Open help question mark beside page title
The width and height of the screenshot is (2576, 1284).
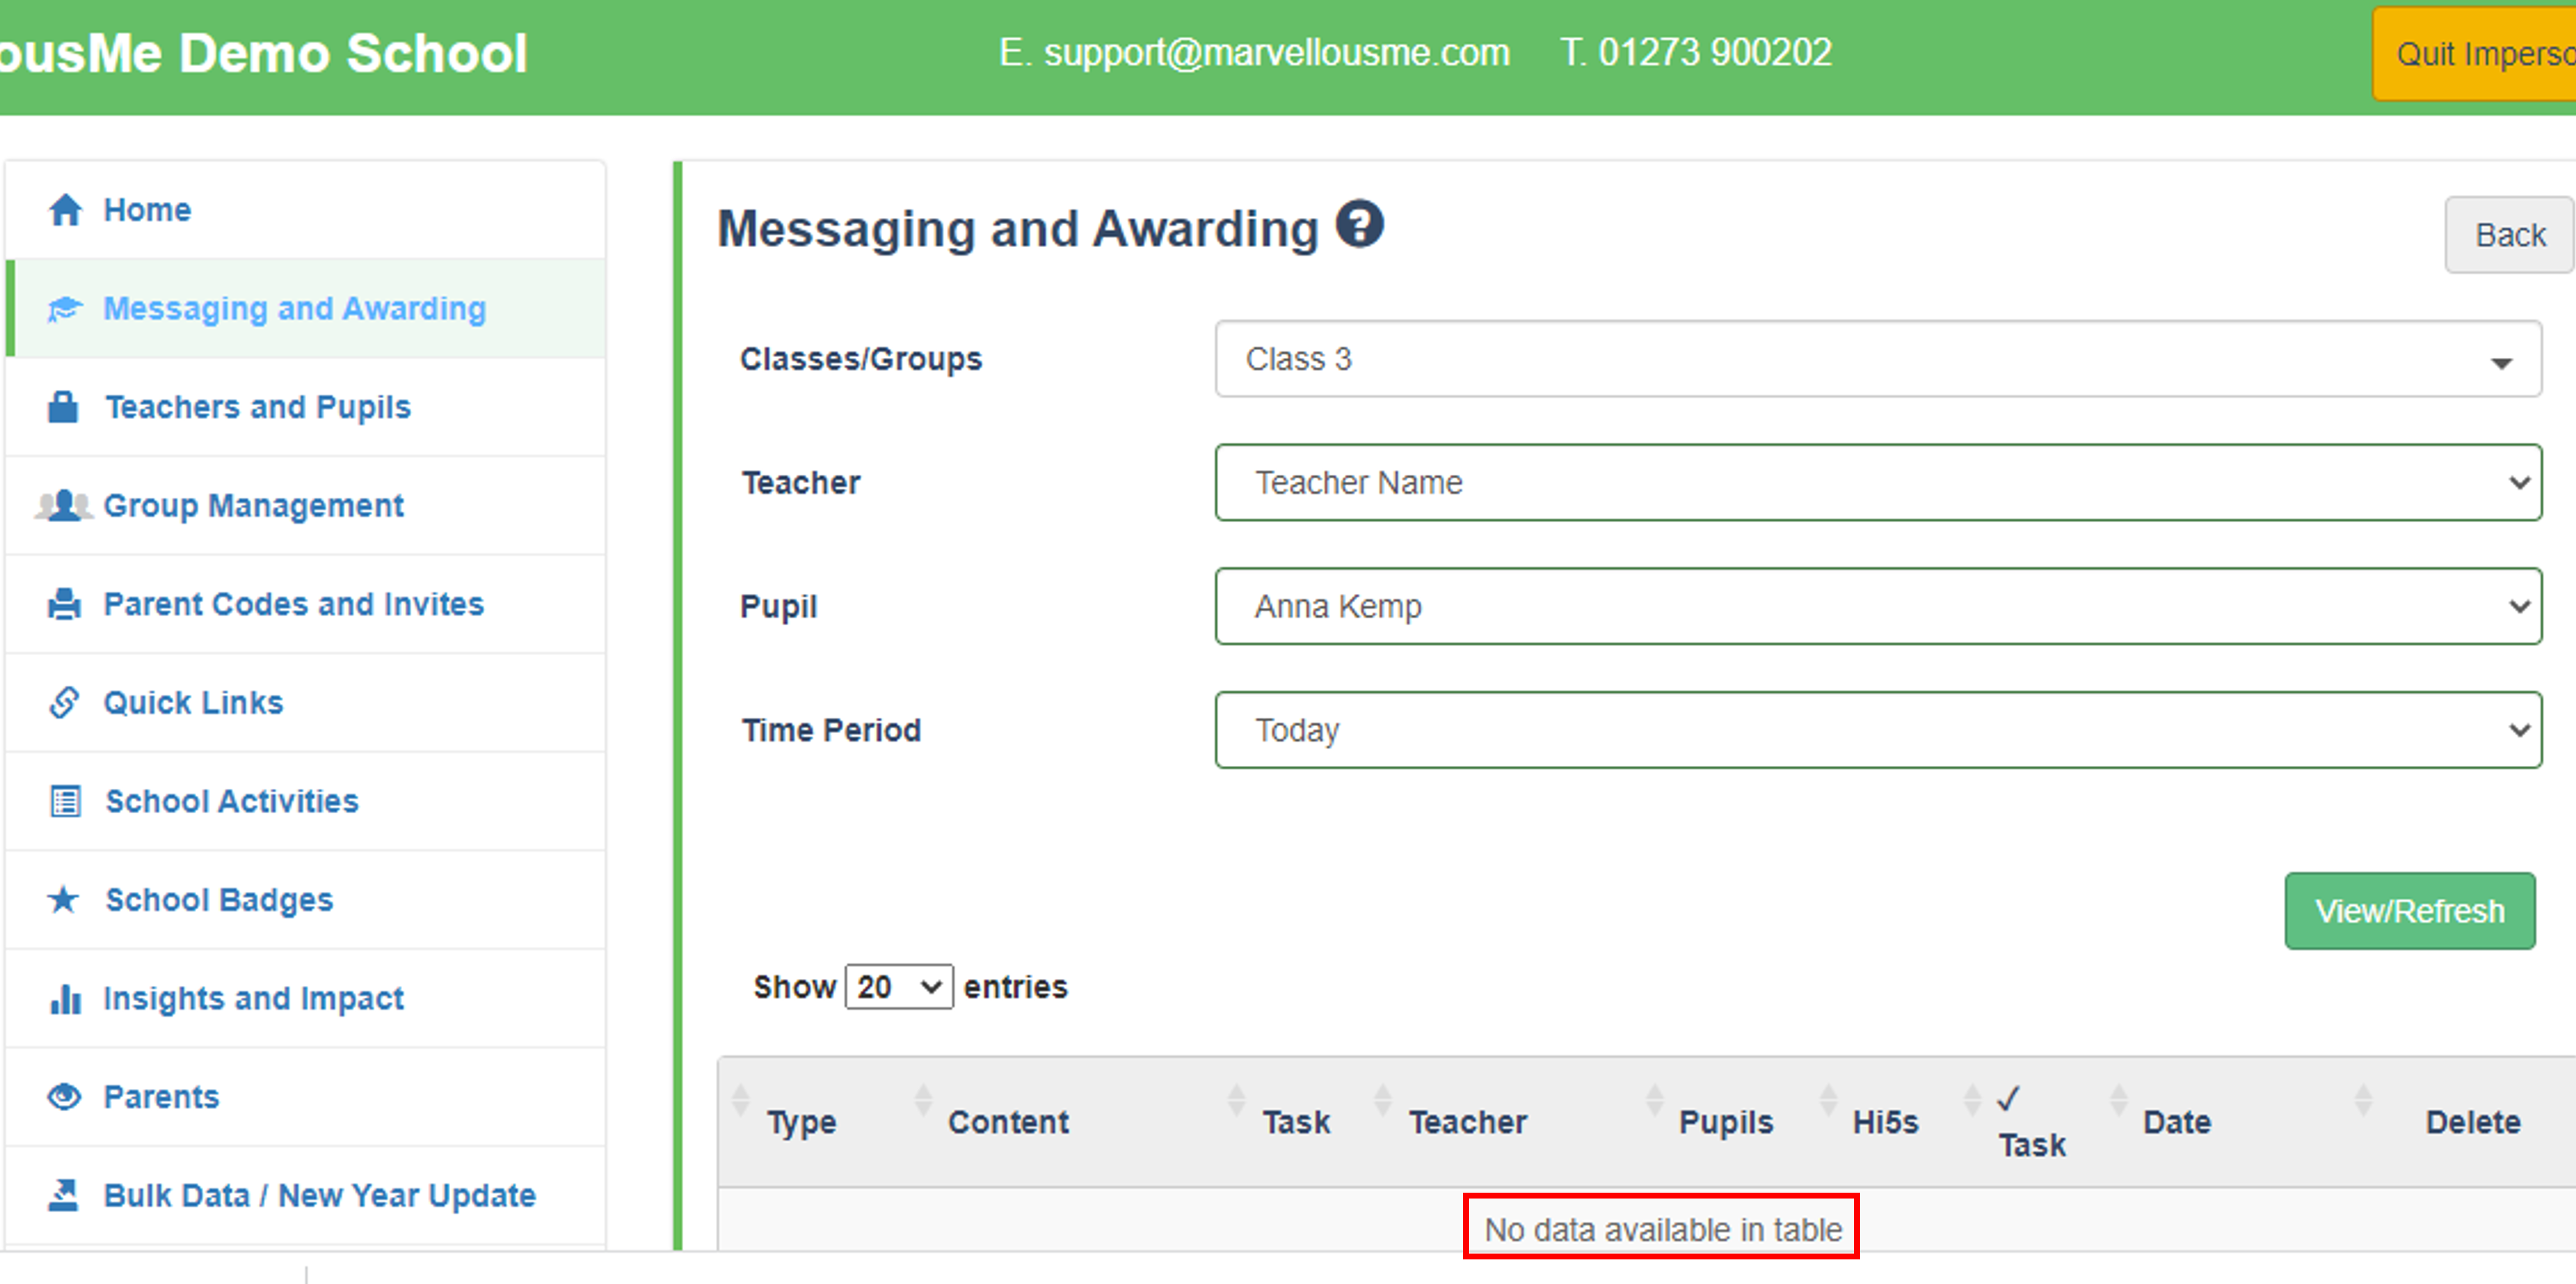point(1360,224)
